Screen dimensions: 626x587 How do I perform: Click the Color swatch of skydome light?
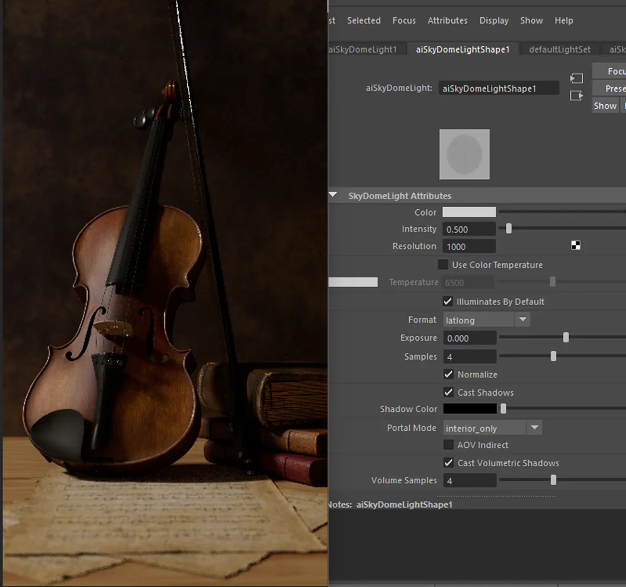469,212
